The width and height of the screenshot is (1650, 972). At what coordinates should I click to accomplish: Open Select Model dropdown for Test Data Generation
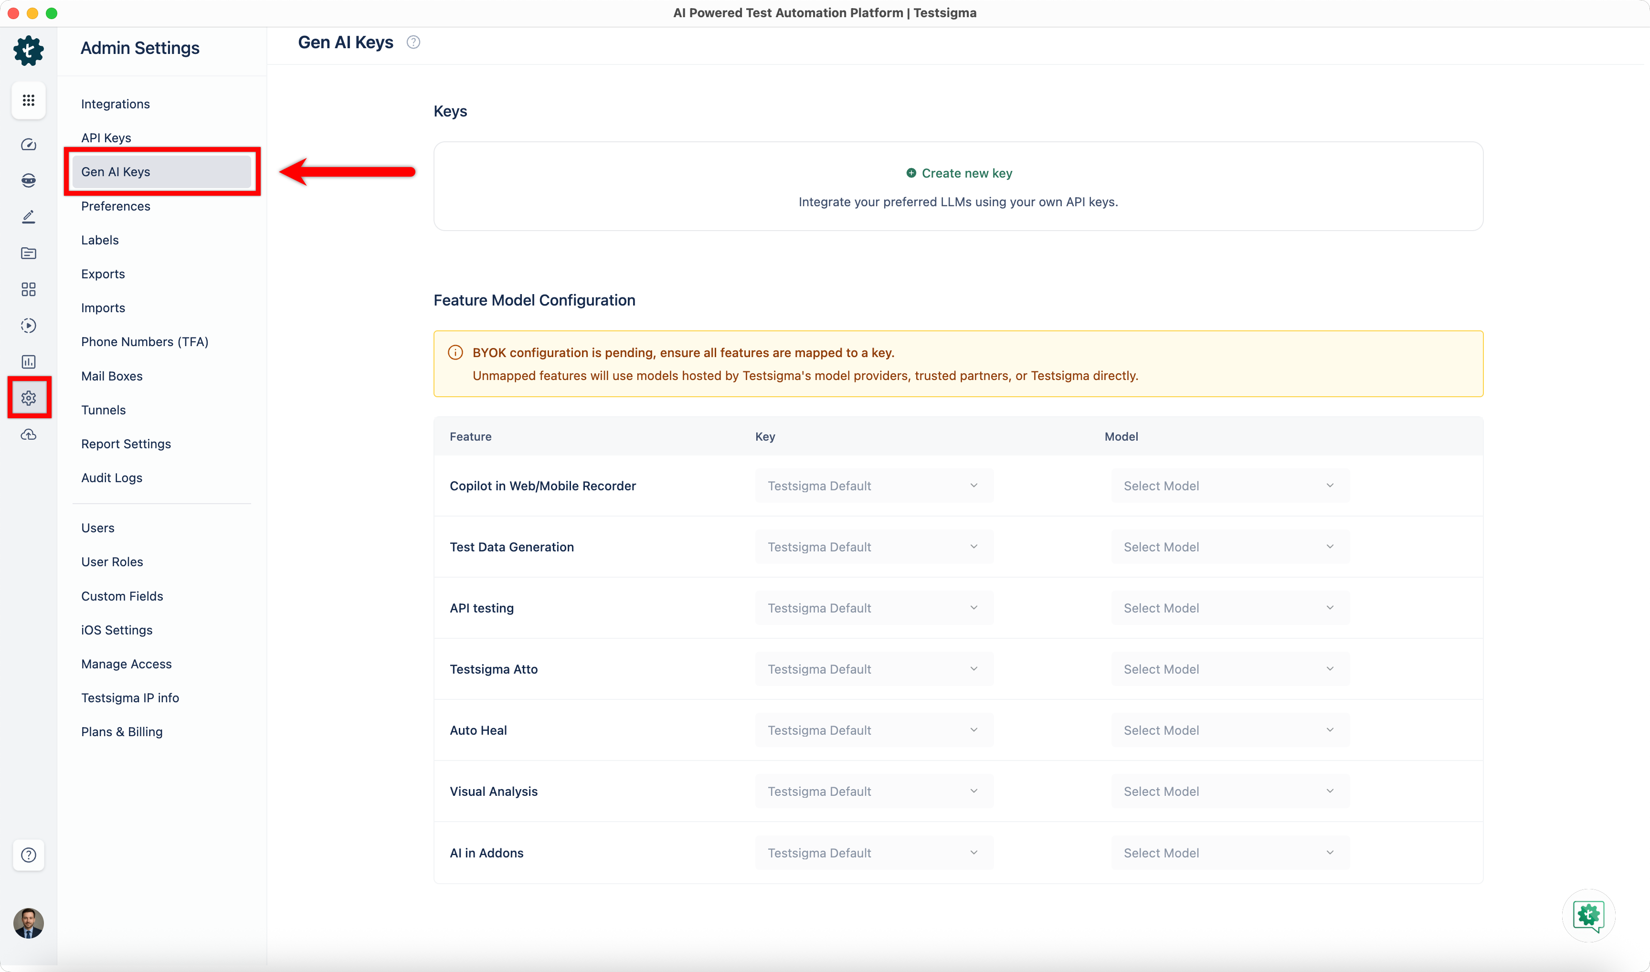pyautogui.click(x=1229, y=547)
